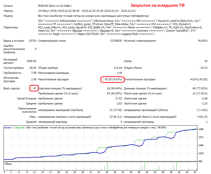Select the expected payoff value "1.45"
This screenshot has height=174, width=211.
point(120,73)
